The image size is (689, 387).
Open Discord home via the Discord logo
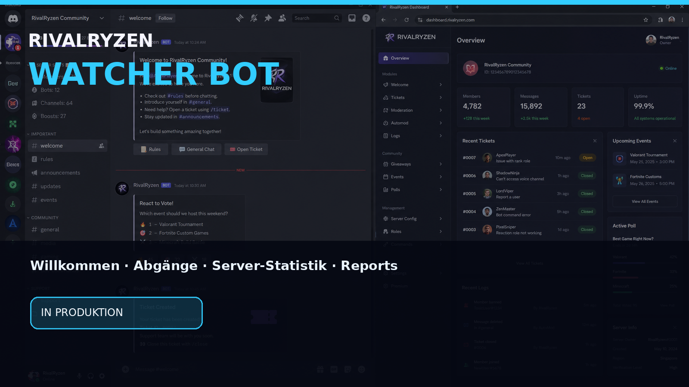point(13,18)
